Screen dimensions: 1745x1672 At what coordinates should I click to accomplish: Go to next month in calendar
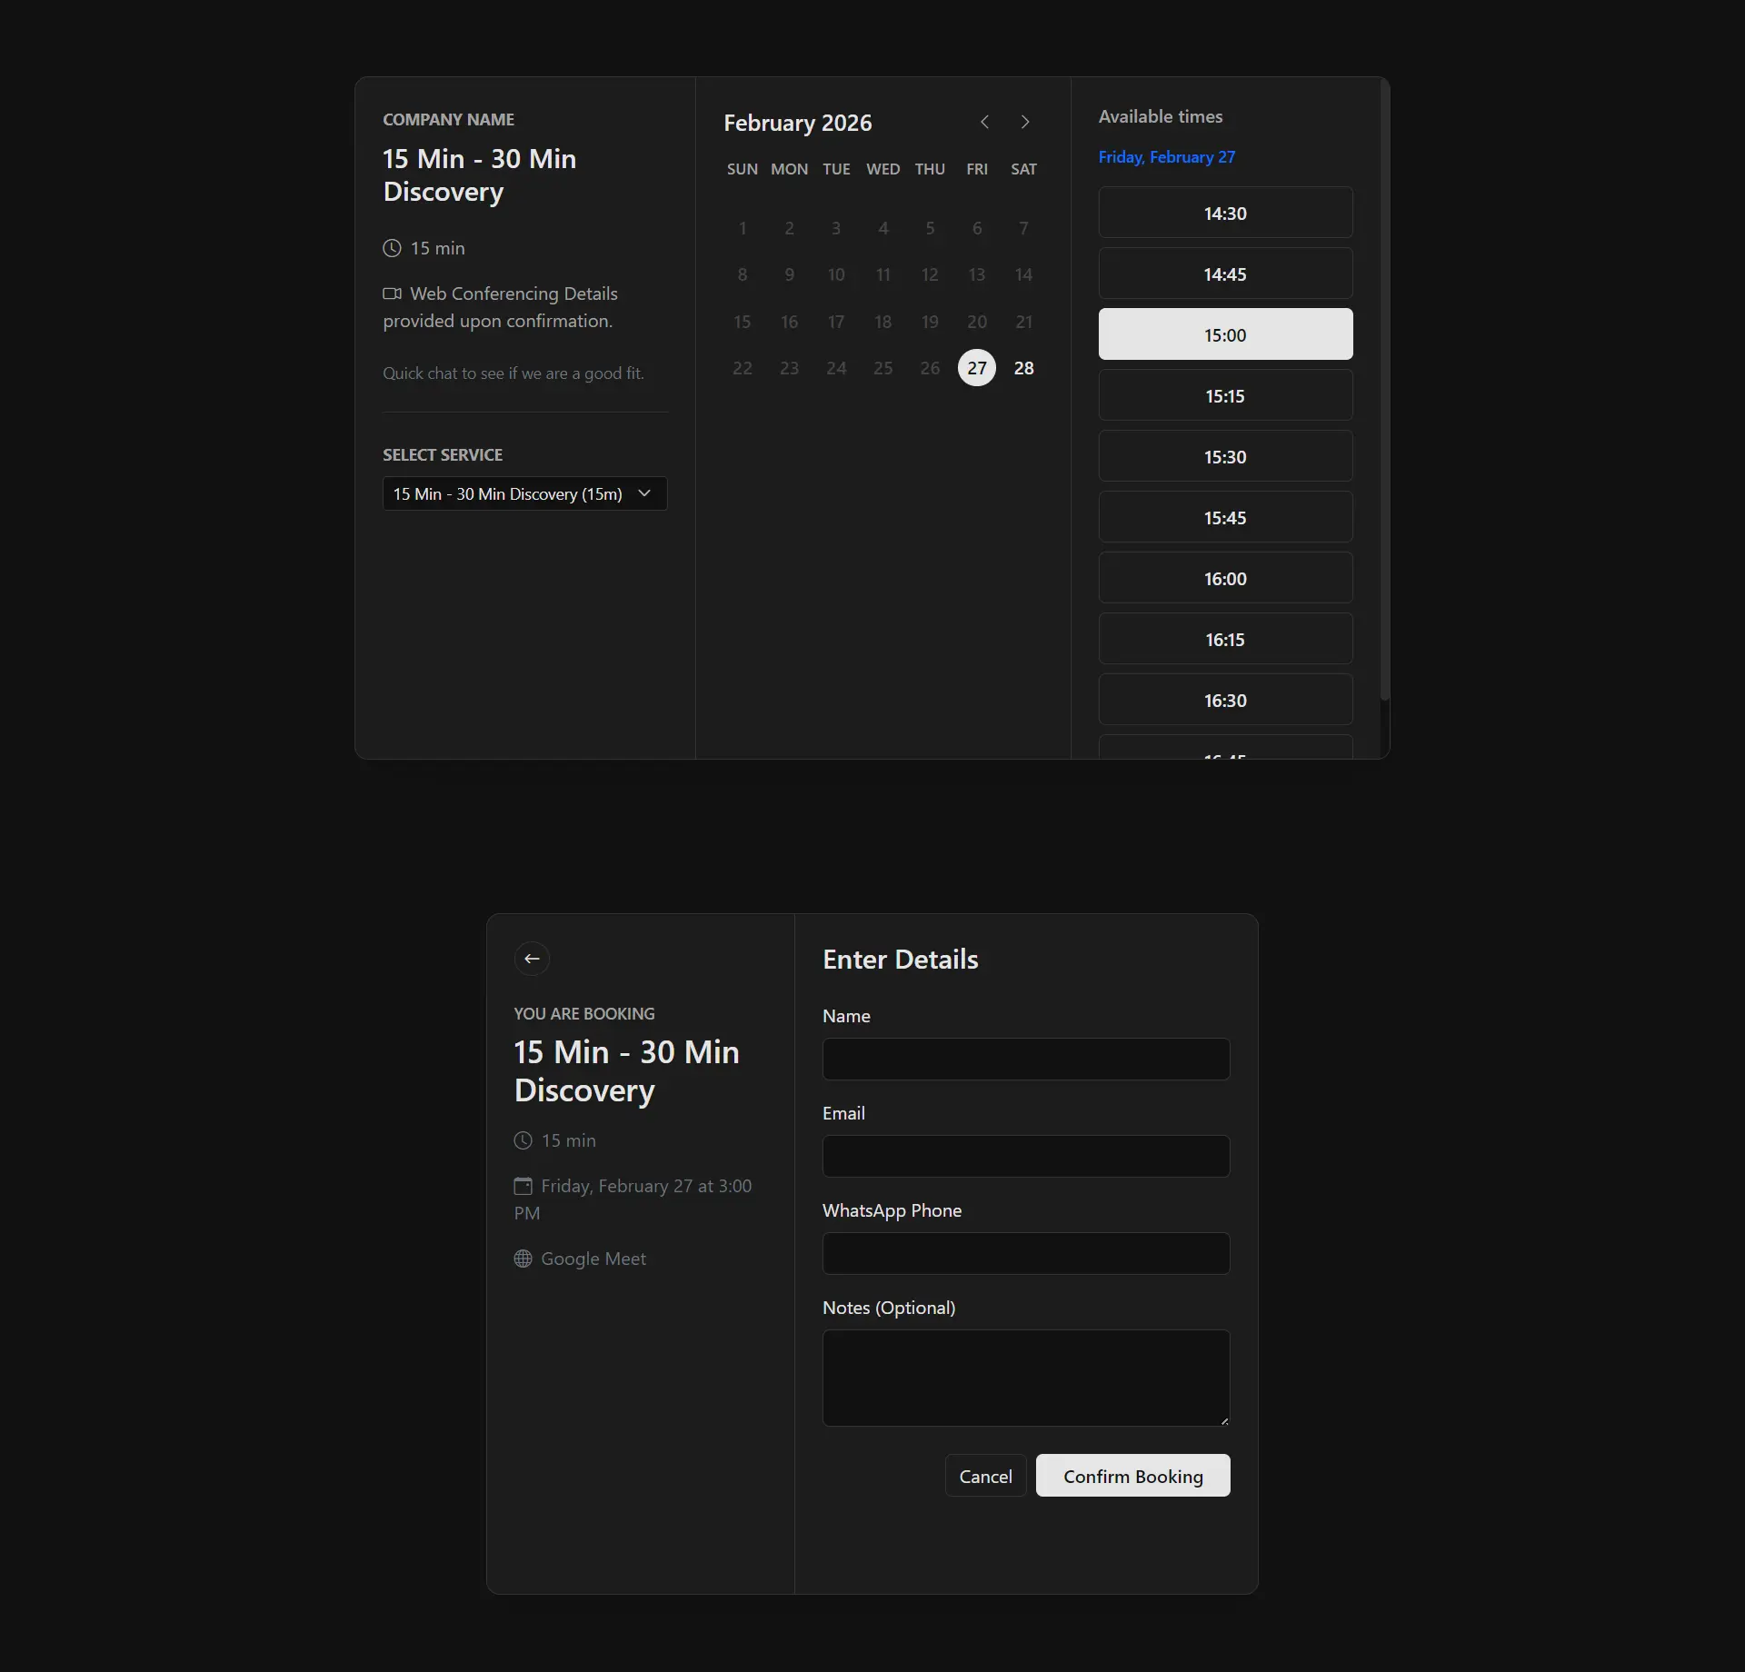tap(1025, 122)
